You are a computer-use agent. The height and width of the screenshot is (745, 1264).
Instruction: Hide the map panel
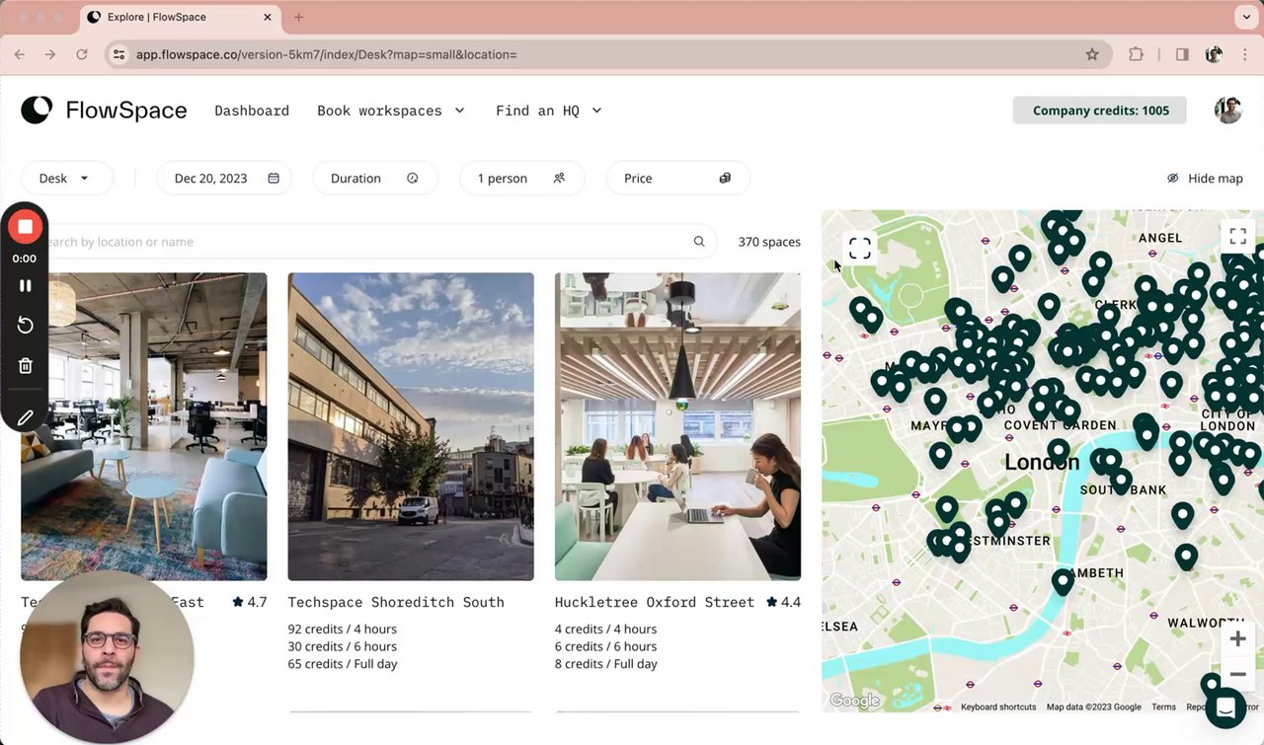pos(1205,179)
